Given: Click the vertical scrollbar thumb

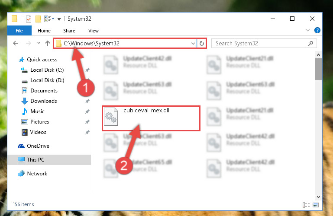Looking at the screenshot, I should 318,69.
